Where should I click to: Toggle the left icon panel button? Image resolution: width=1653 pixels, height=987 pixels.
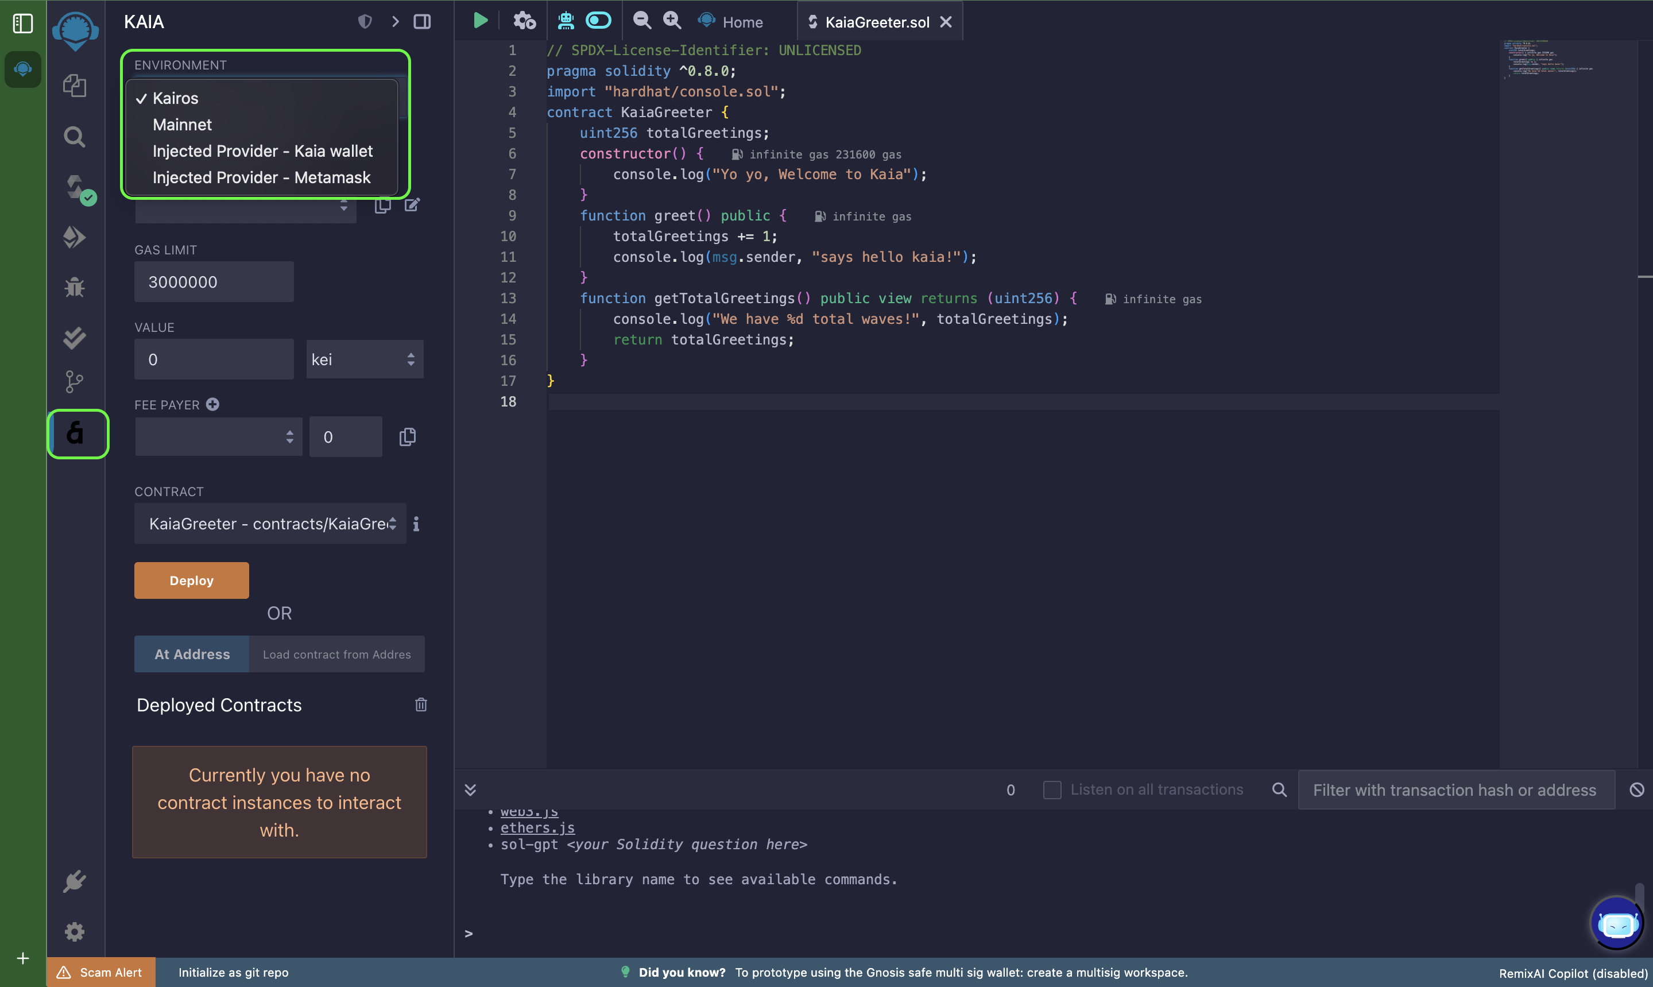[x=22, y=24]
